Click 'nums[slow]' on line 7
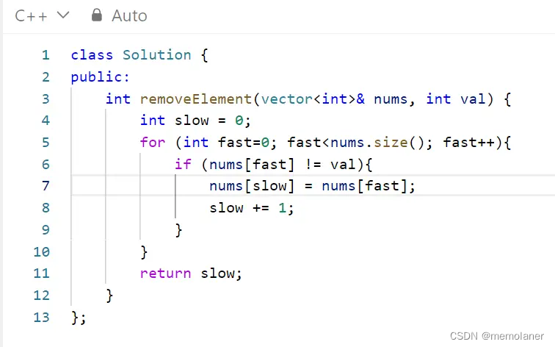Image resolution: width=555 pixels, height=347 pixels. tap(252, 186)
